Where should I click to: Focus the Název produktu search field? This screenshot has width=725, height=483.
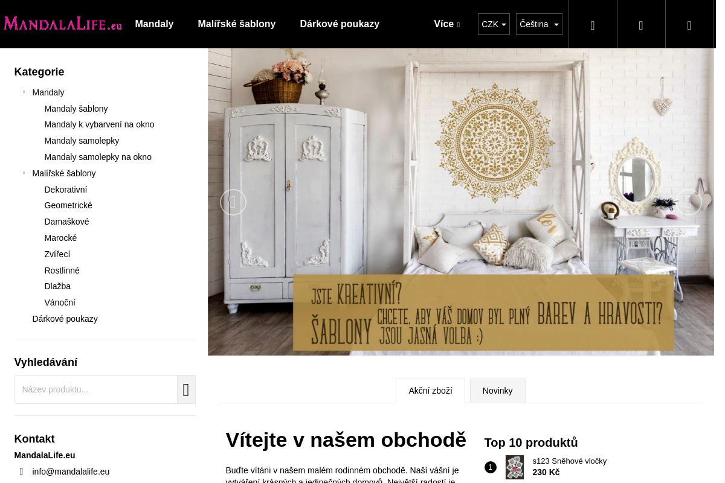click(x=96, y=389)
